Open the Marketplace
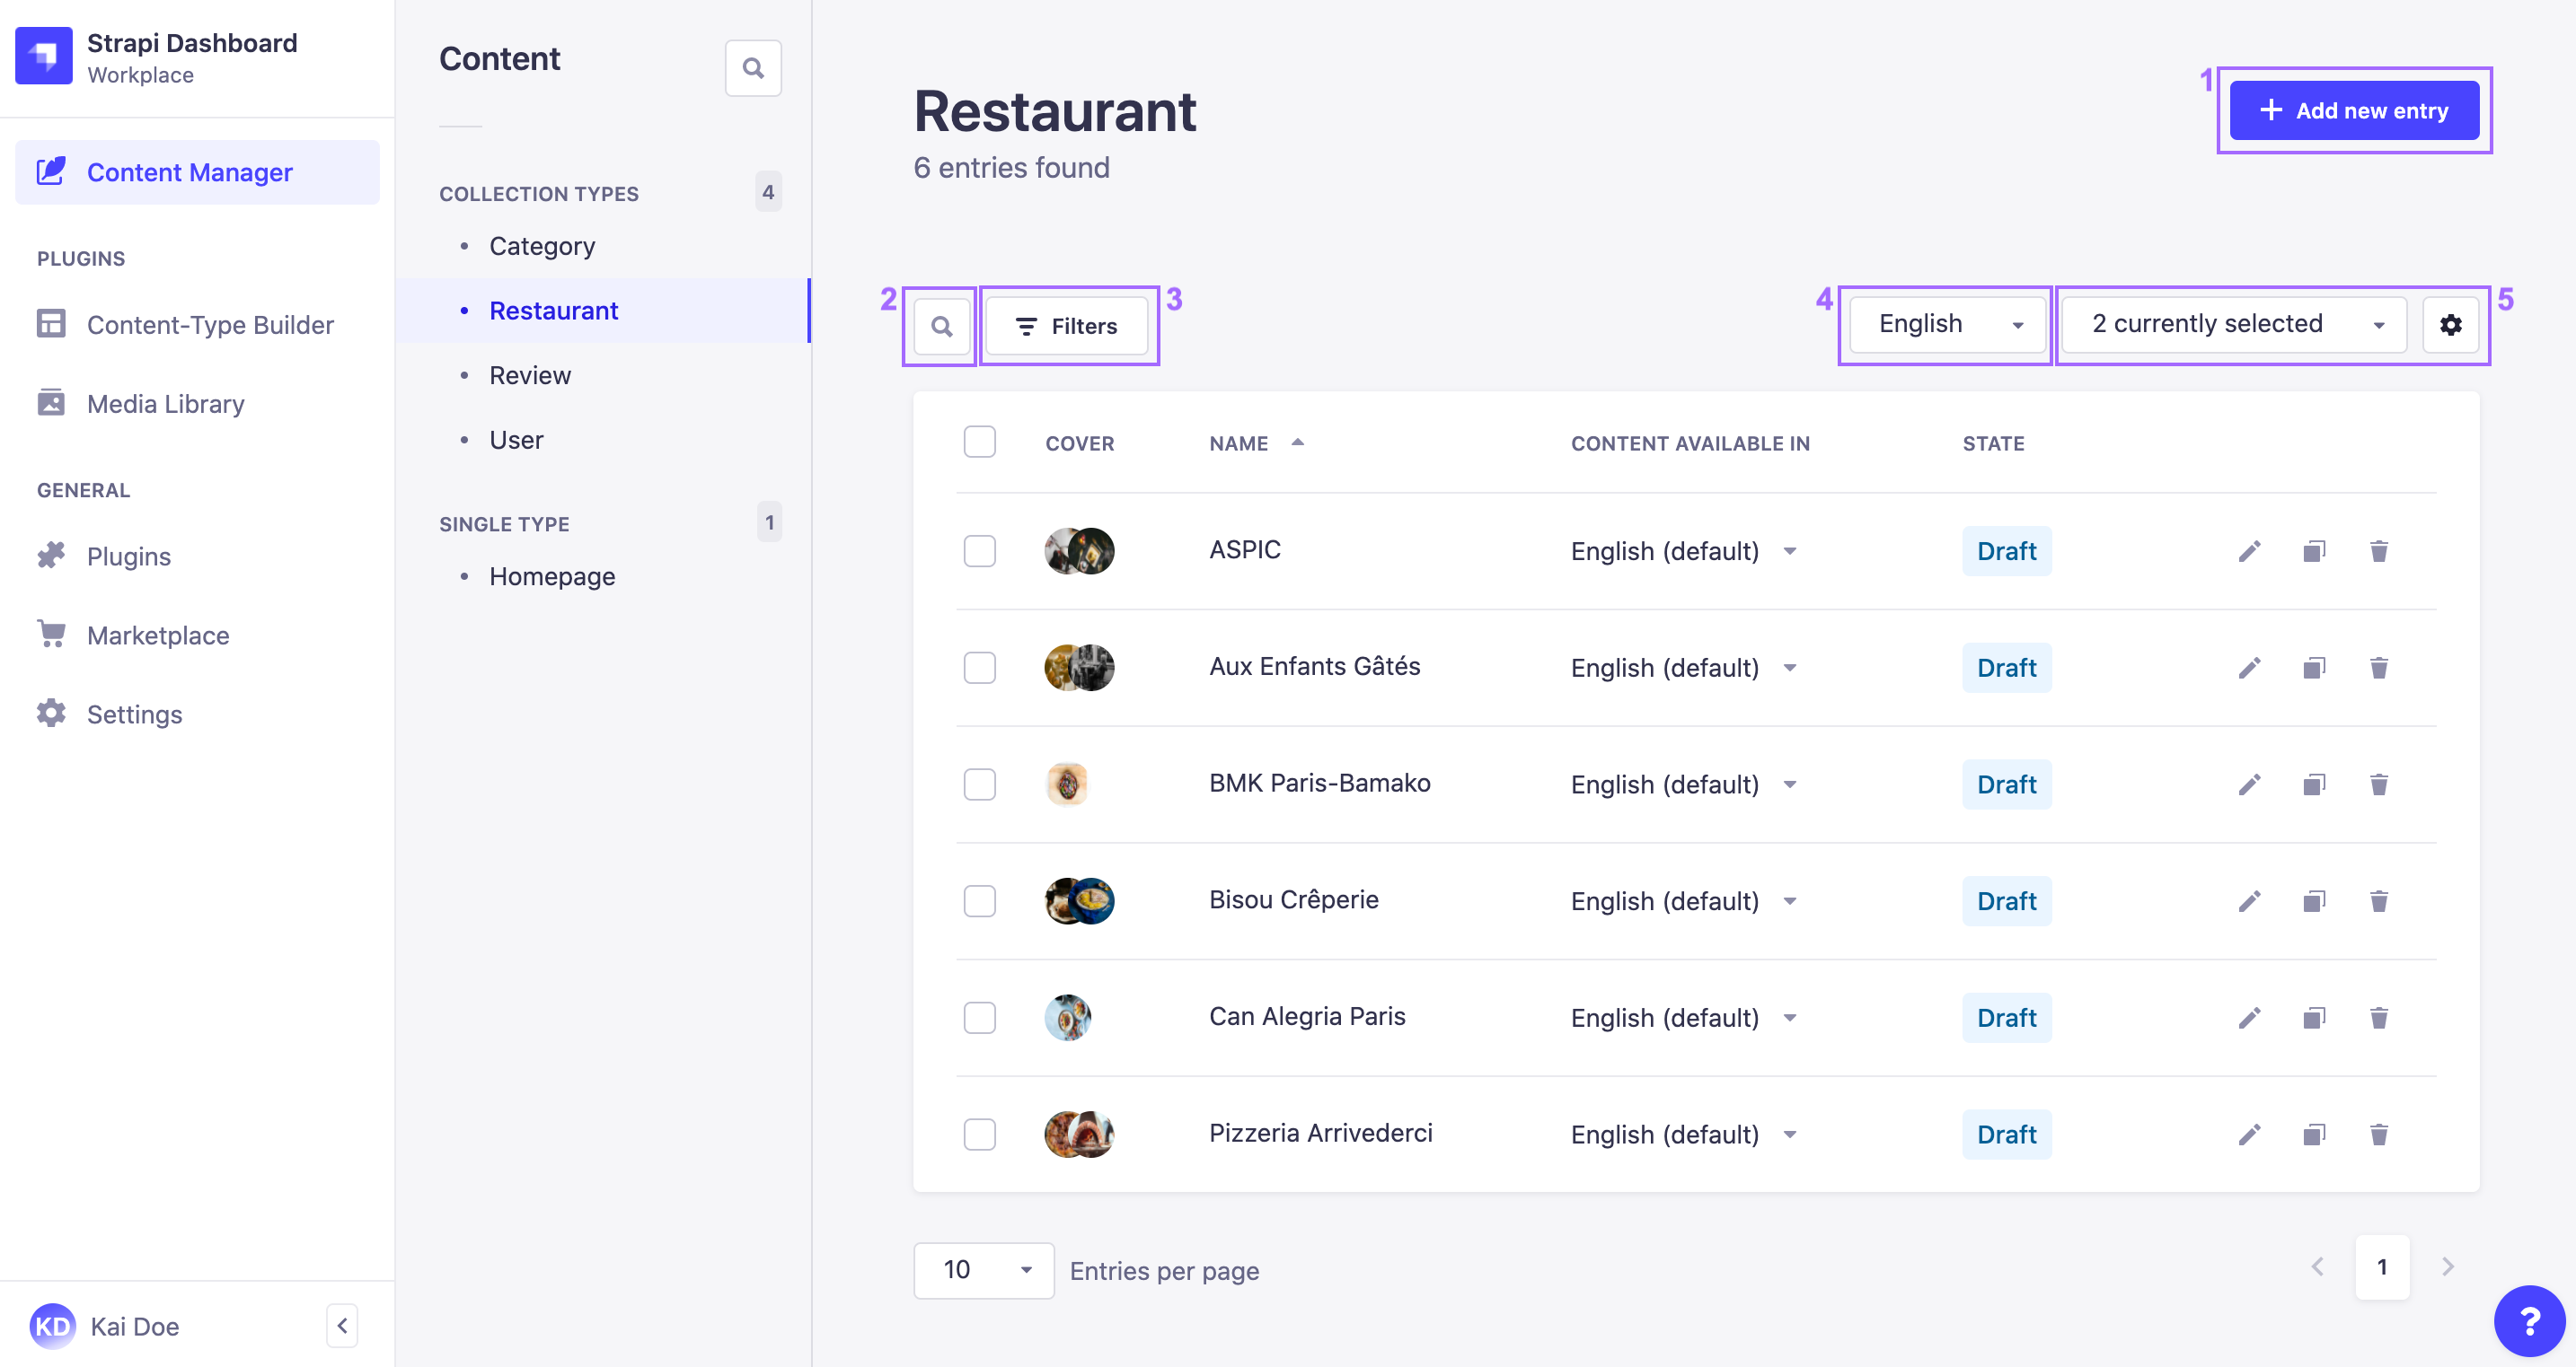Image resolution: width=2576 pixels, height=1367 pixels. 157,635
